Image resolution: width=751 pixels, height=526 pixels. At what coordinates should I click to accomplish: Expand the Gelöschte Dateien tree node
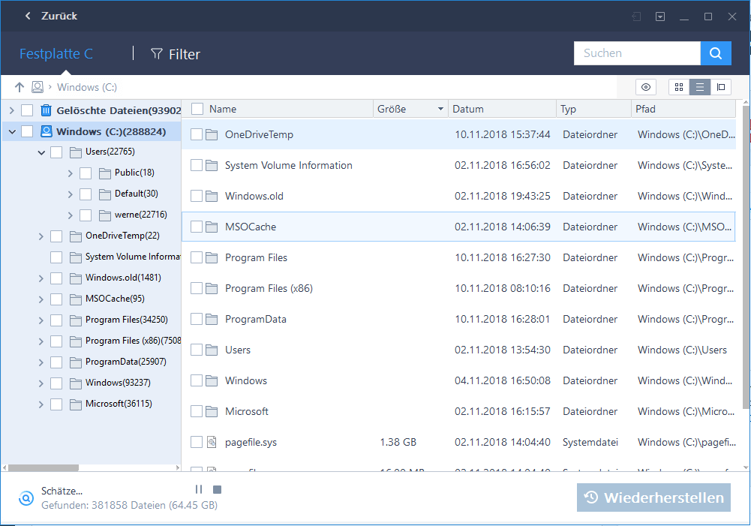pyautogui.click(x=11, y=110)
